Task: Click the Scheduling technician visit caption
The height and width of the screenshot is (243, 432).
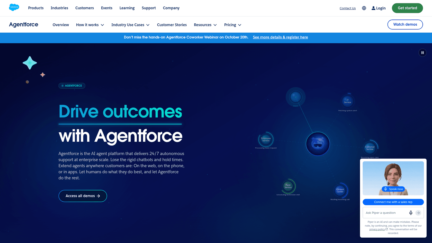Action: click(288, 195)
